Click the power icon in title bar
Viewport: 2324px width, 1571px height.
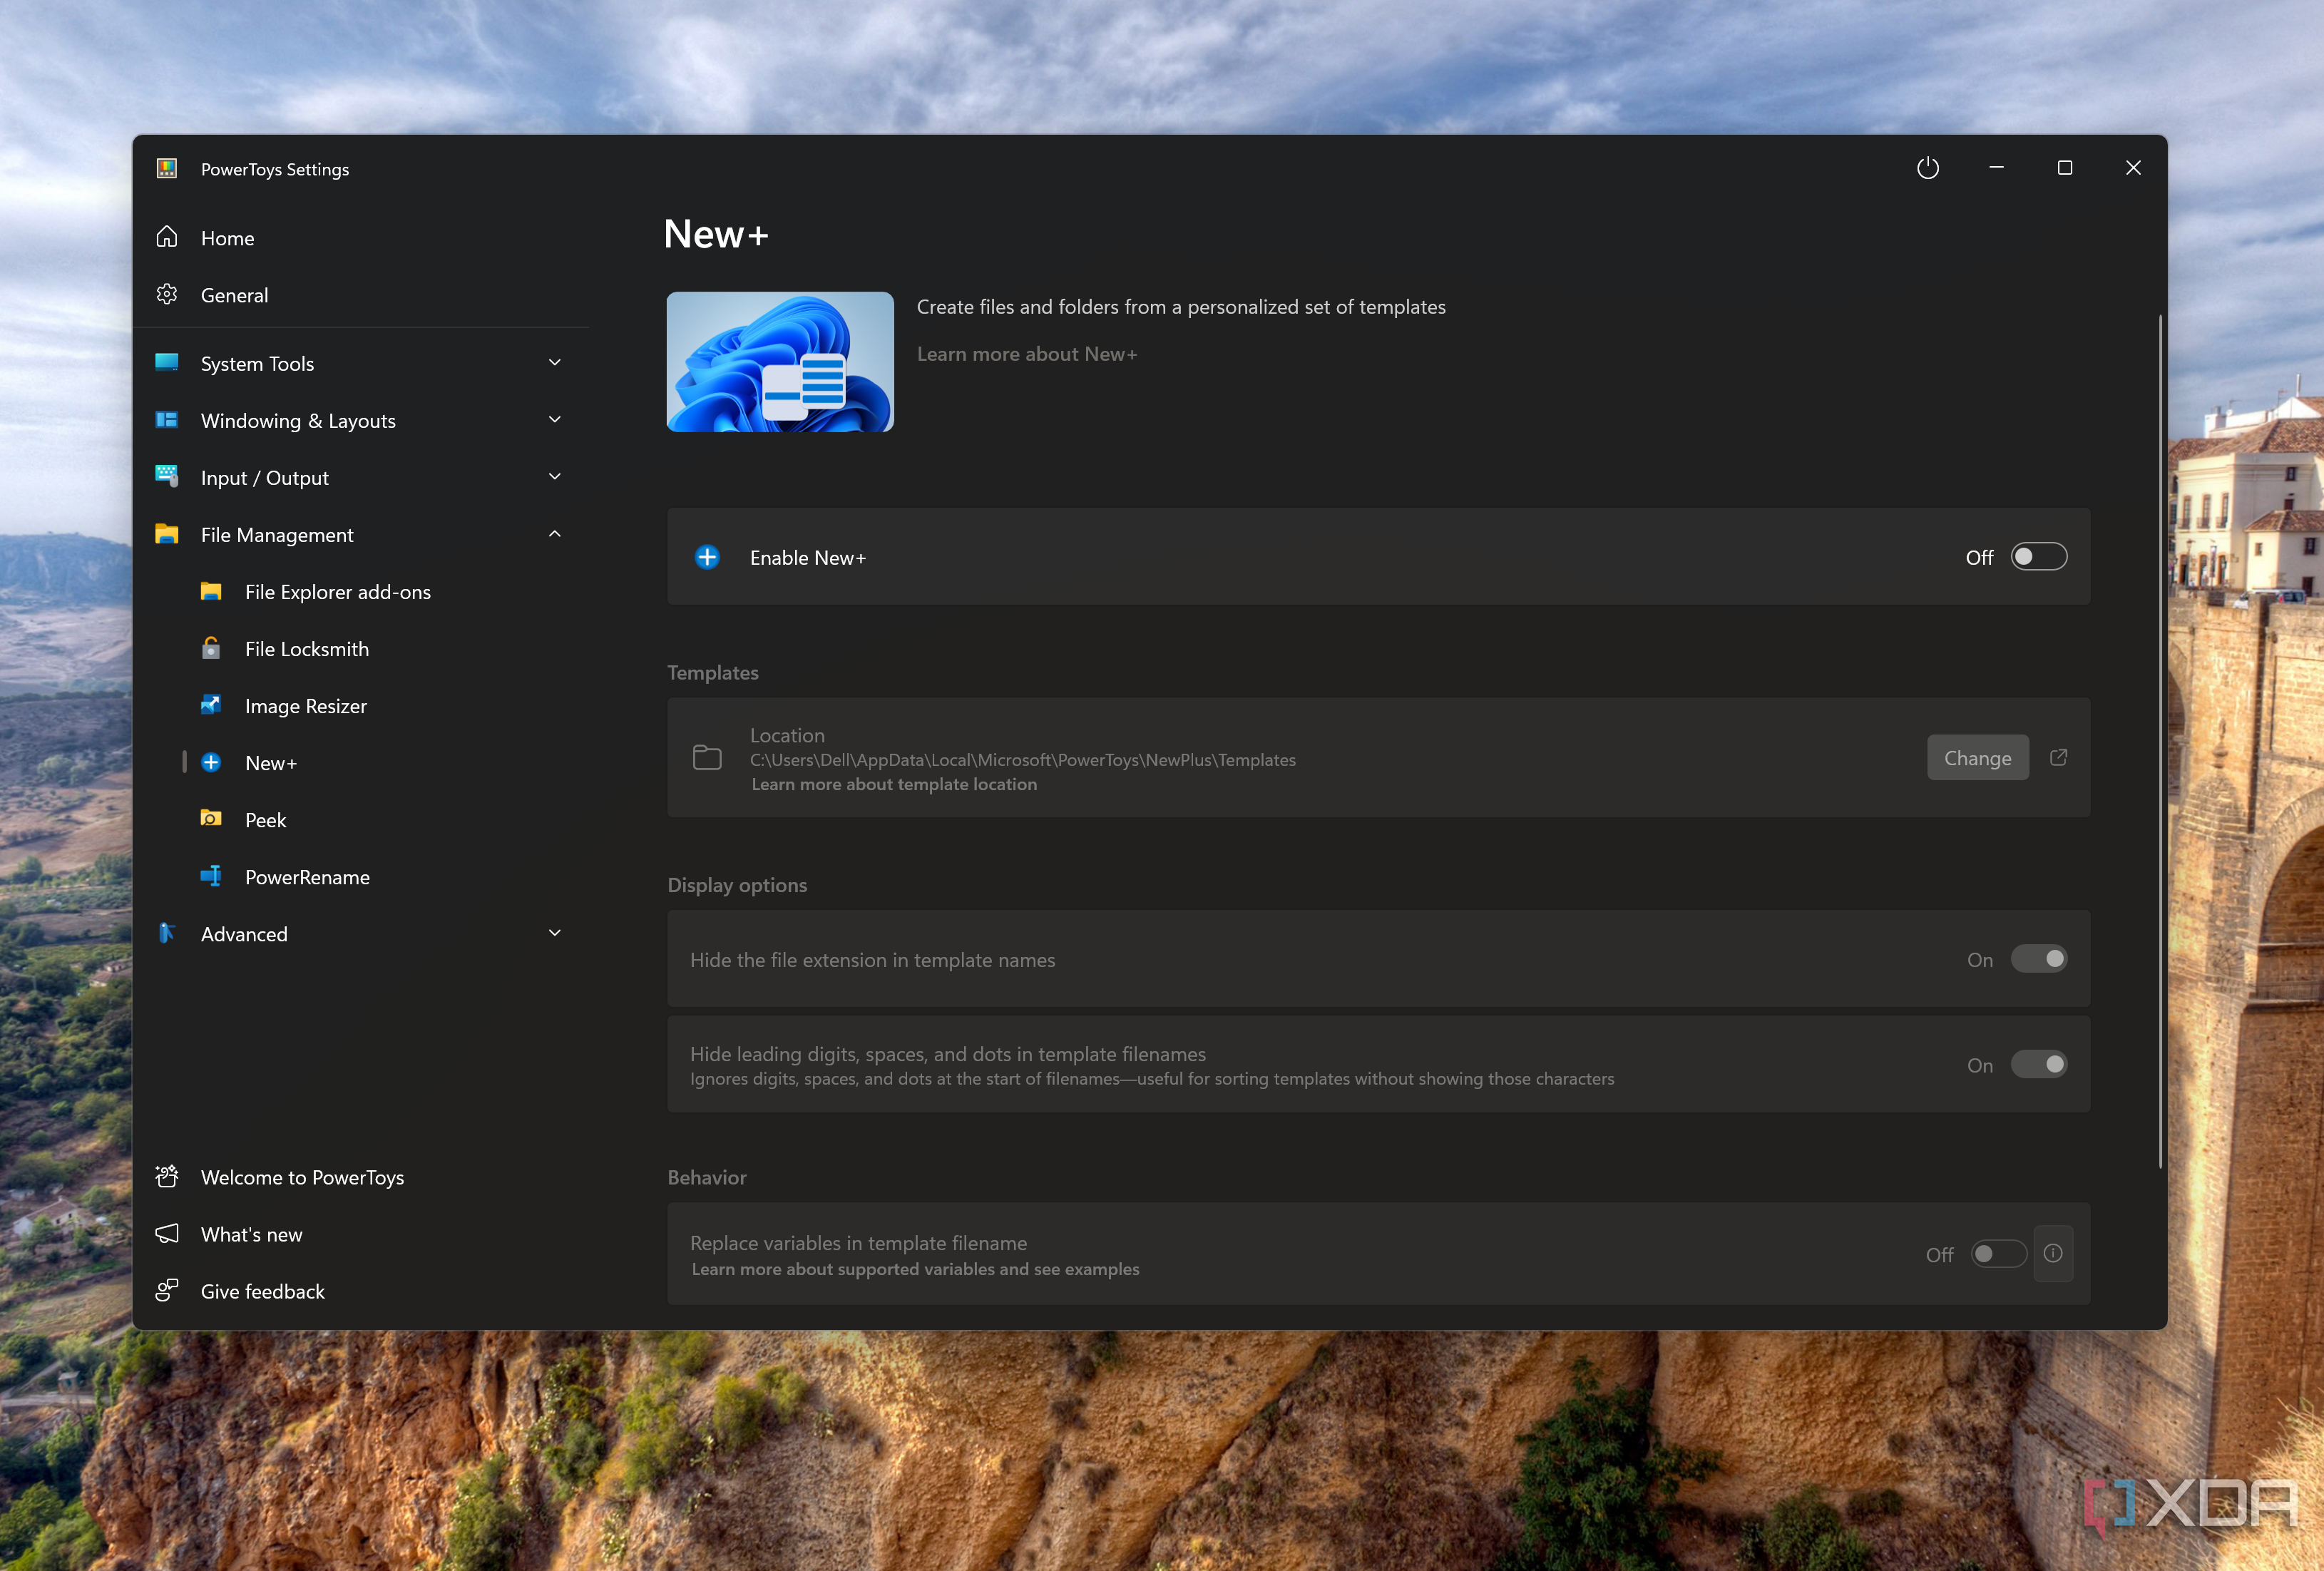point(1927,168)
